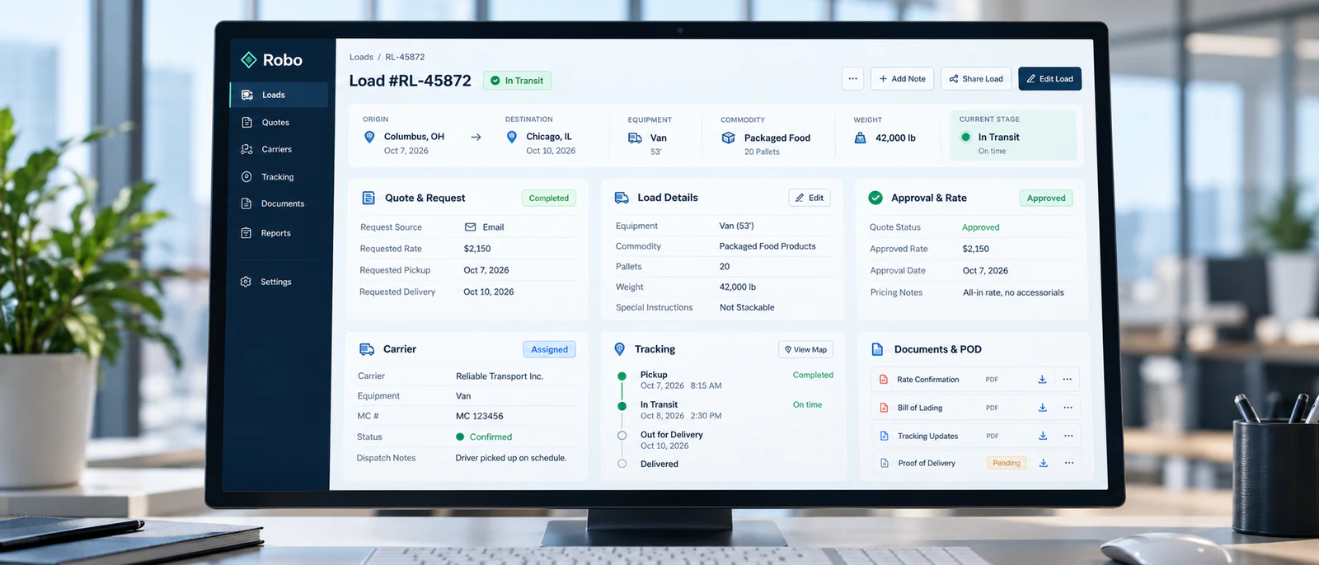This screenshot has height=565, width=1319.
Task: Open more options for Bill of Lading
Action: tap(1068, 408)
